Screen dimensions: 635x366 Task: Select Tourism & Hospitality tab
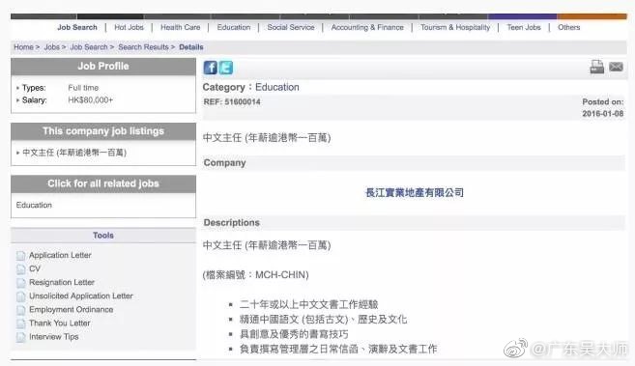[x=455, y=27]
